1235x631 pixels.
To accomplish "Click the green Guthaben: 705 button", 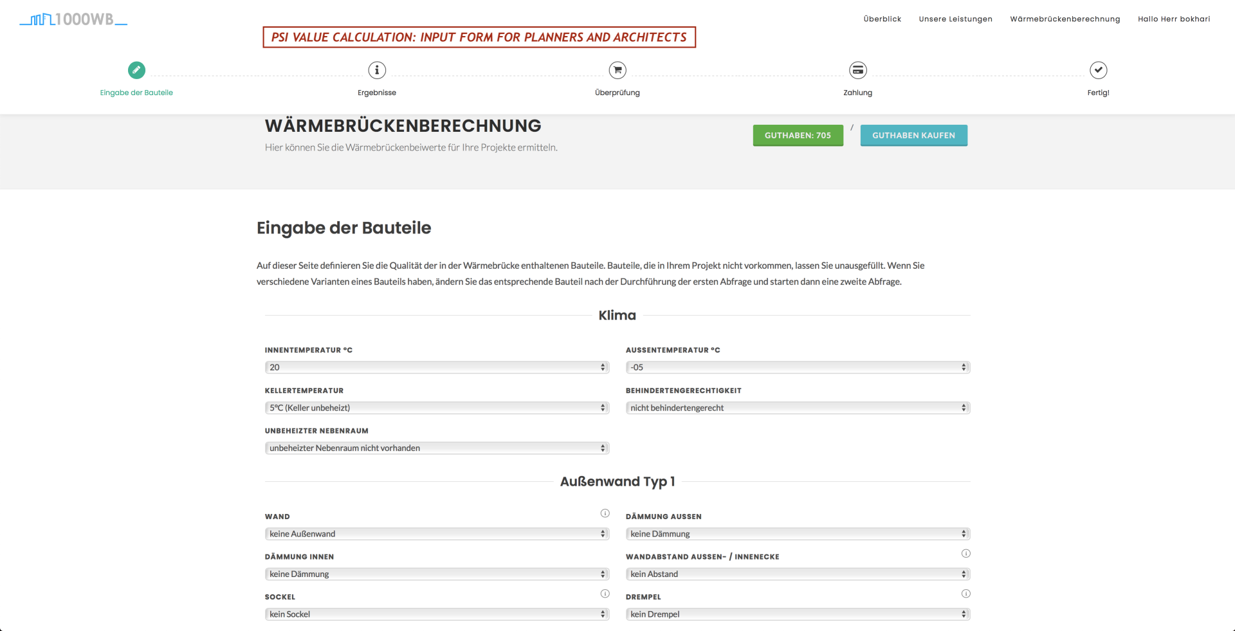I will (798, 135).
